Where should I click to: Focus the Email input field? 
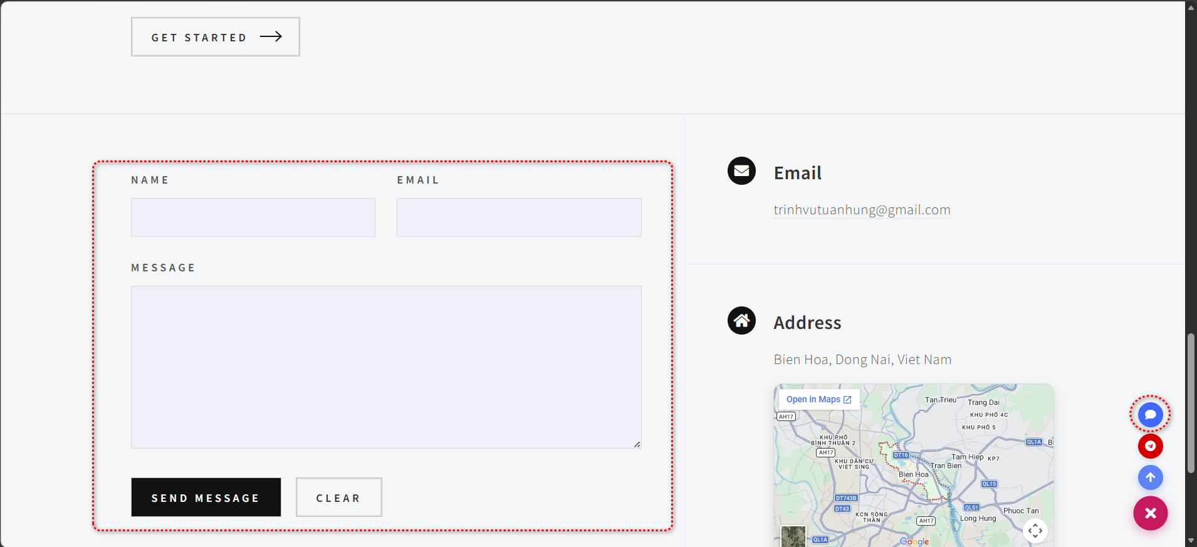click(519, 217)
